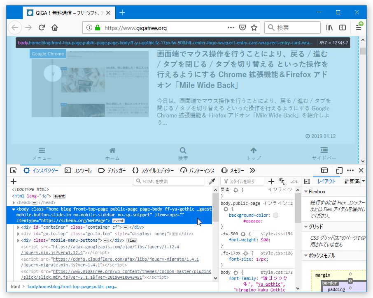Click the background-color #eaeaea swatch
373x298 pixels.
pyautogui.click(x=275, y=215)
